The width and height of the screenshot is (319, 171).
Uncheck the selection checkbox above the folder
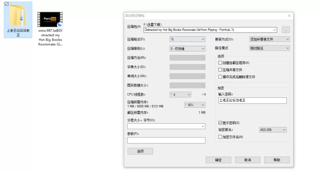(6, 4)
